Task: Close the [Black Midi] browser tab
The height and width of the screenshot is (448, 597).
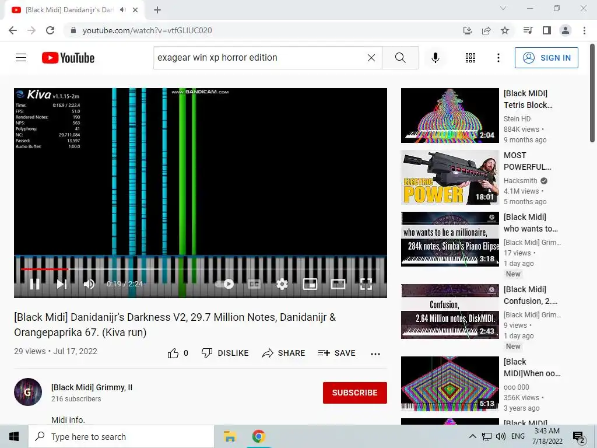Action: (135, 10)
